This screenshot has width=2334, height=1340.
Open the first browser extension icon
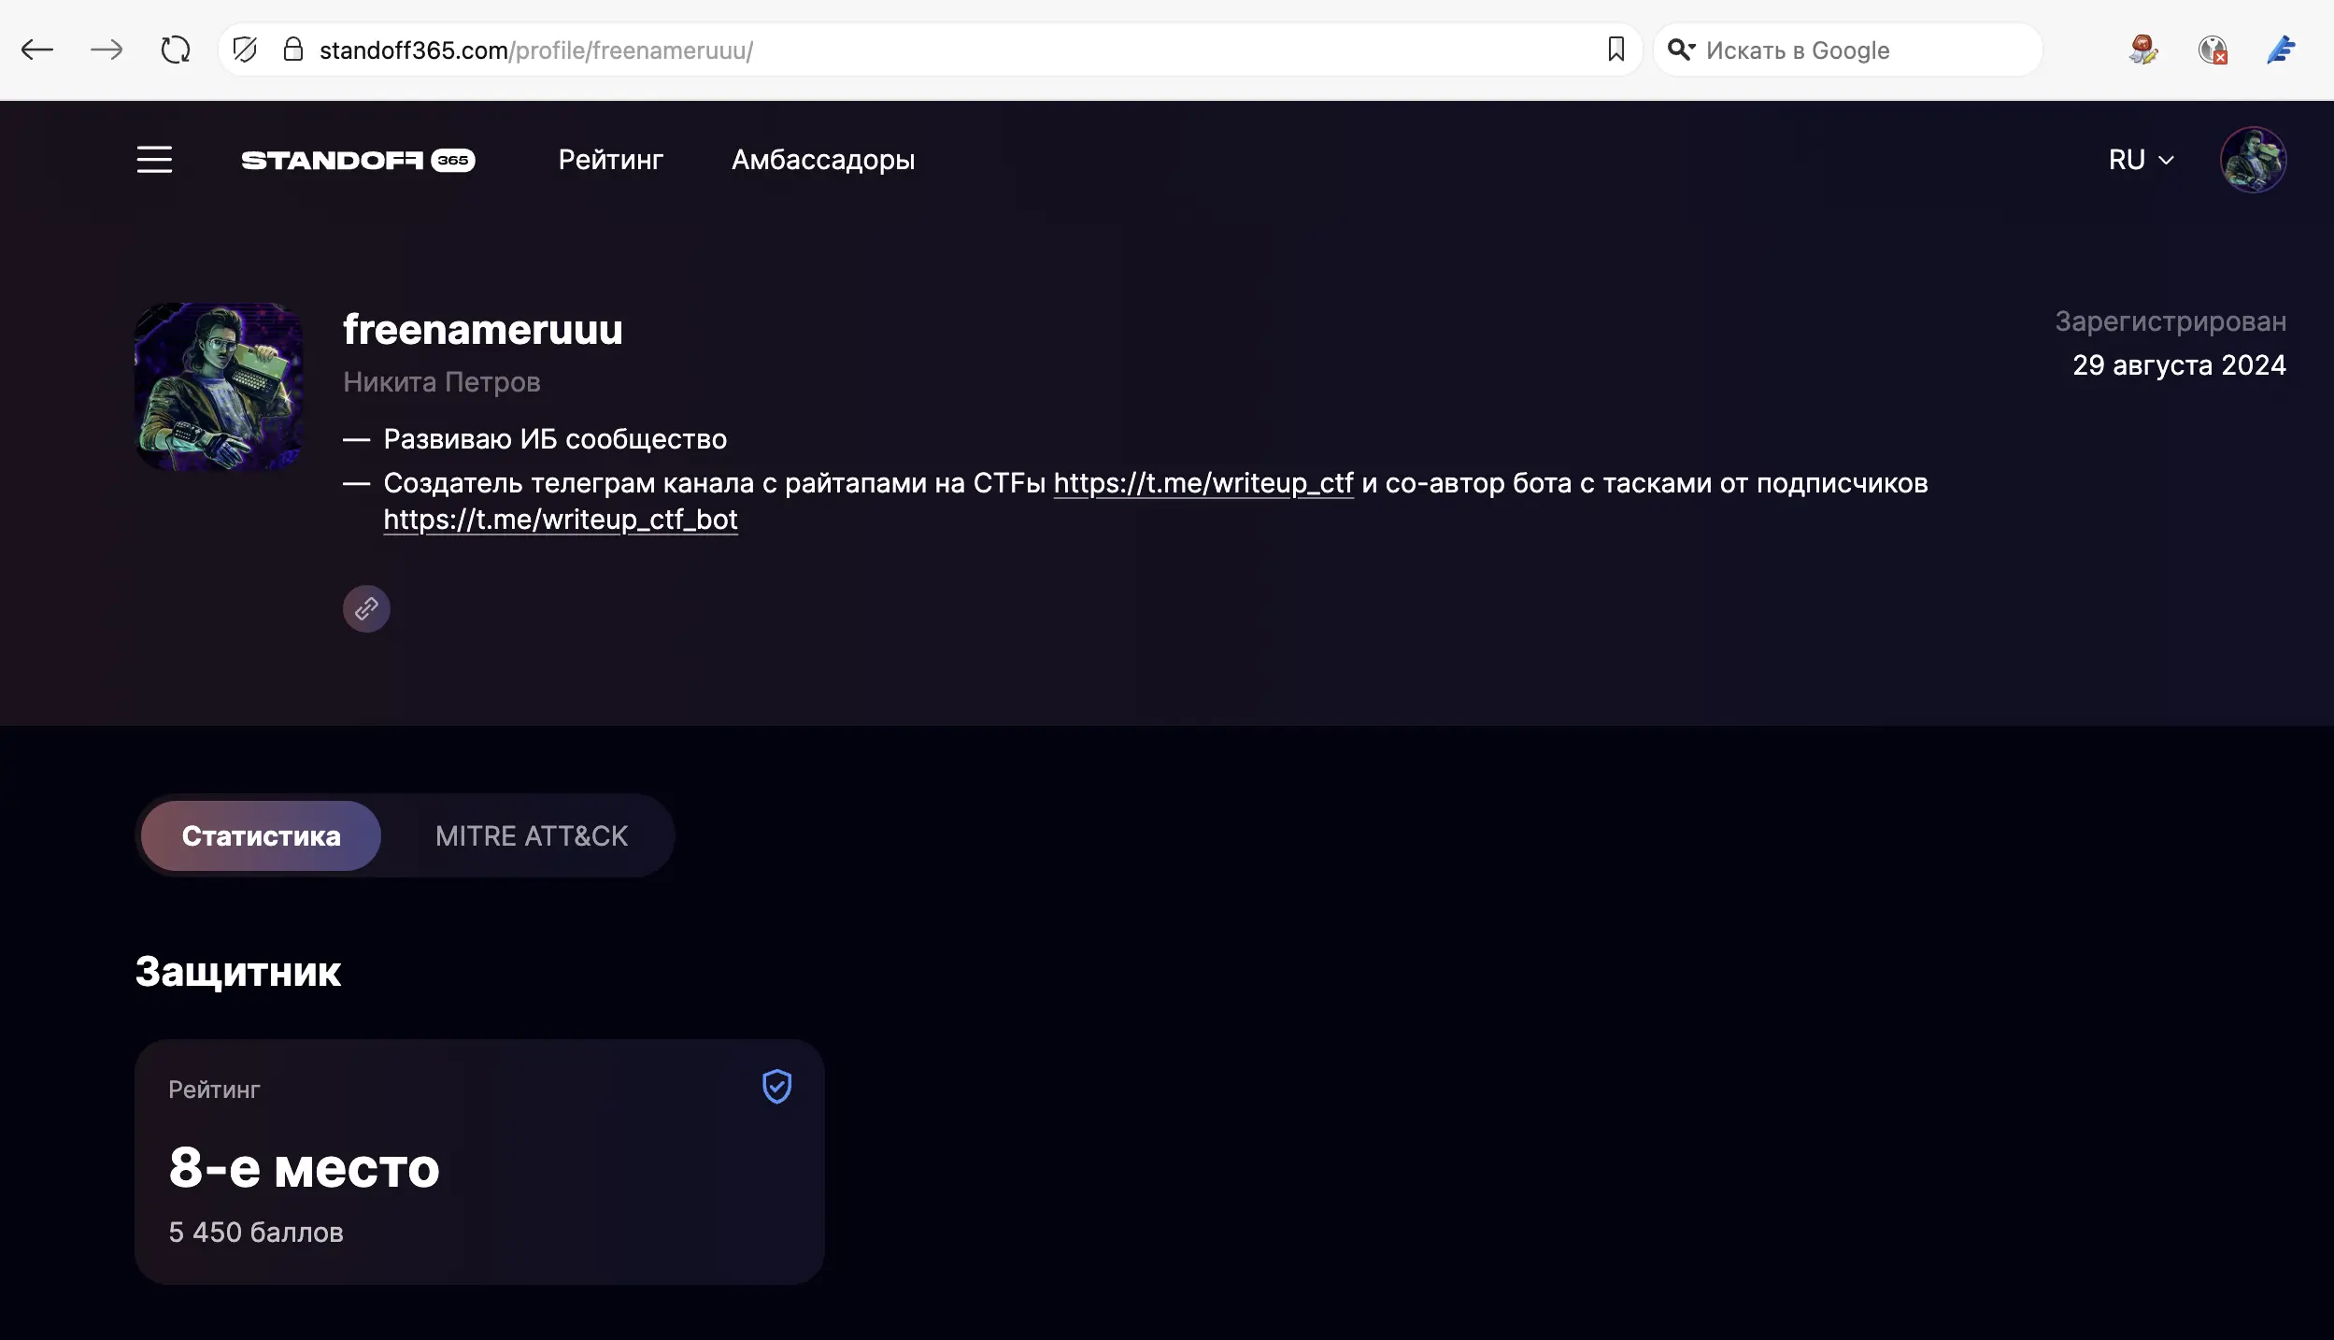click(2143, 50)
